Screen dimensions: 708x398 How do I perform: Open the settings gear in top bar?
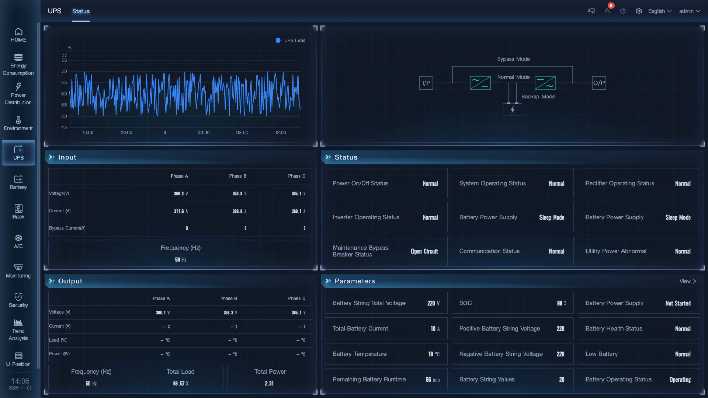coord(639,11)
